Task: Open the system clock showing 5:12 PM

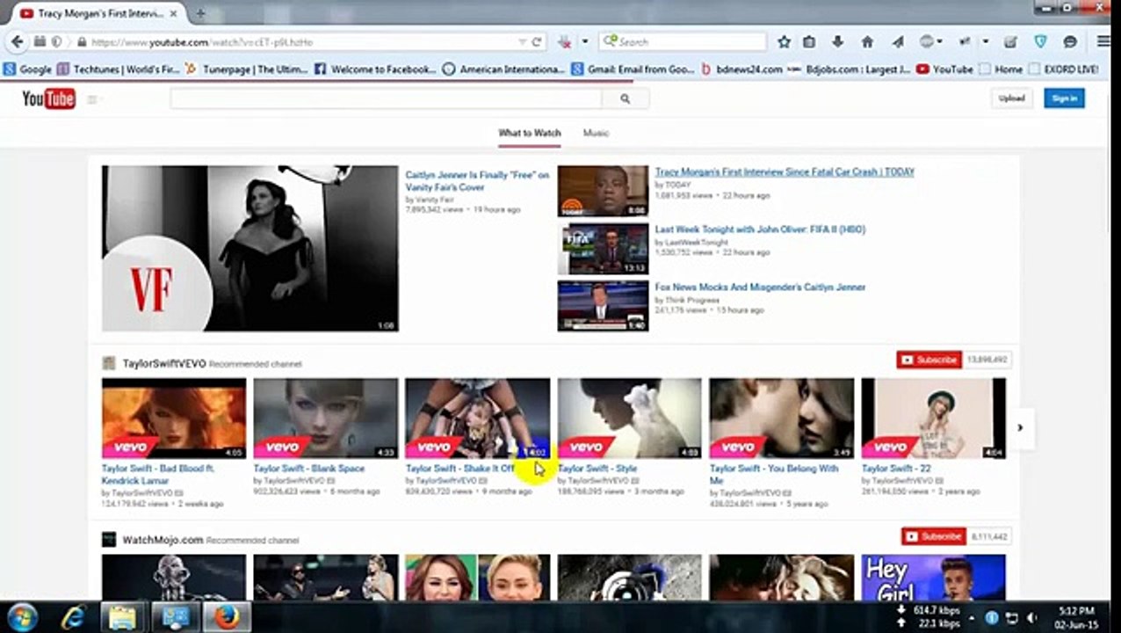Action: pyautogui.click(x=1076, y=617)
